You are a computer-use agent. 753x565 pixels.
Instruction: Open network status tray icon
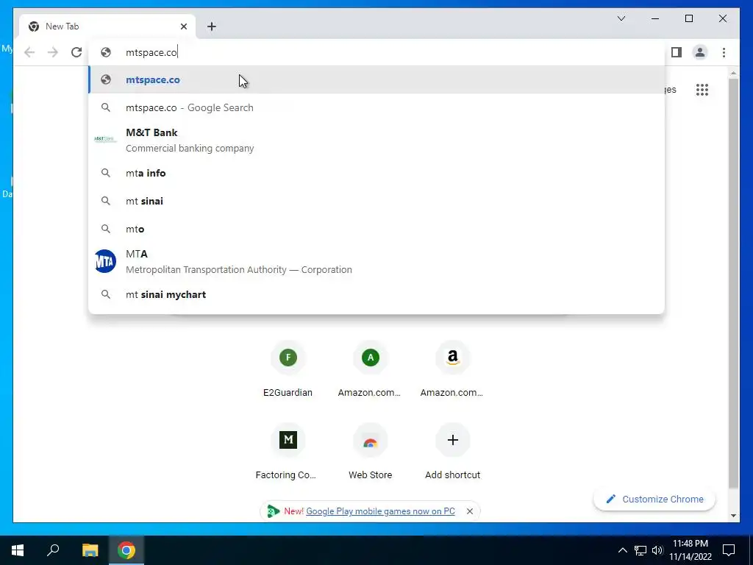[640, 550]
